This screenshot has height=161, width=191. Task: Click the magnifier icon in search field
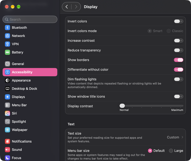(7, 19)
